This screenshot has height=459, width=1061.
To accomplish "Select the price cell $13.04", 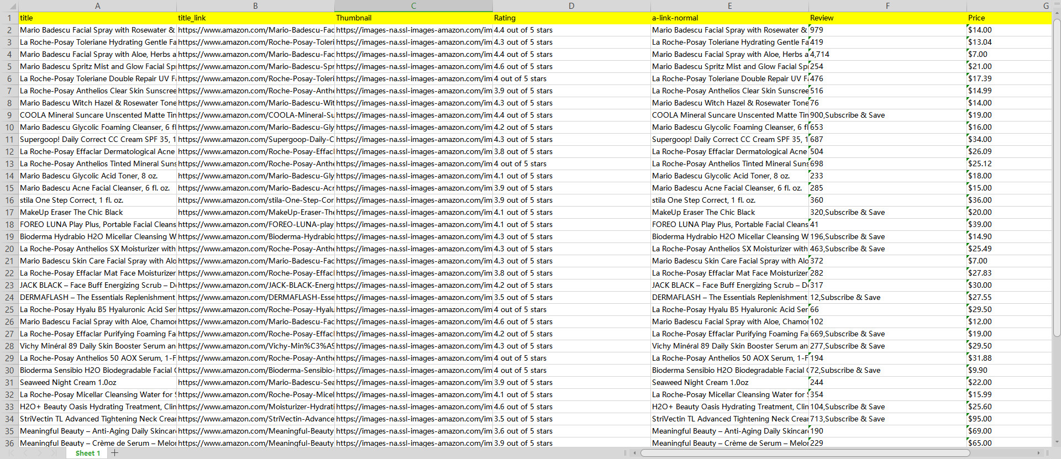I will coord(1010,42).
